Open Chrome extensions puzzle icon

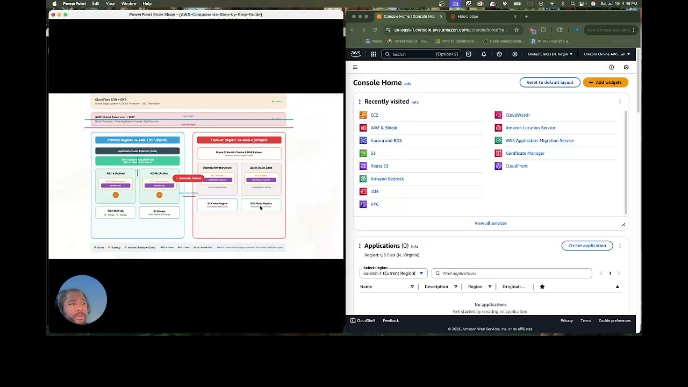tap(543, 30)
